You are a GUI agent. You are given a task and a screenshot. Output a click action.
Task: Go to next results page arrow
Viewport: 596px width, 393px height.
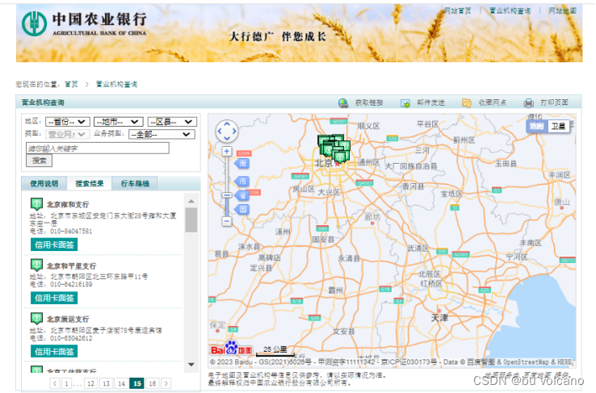point(166,383)
